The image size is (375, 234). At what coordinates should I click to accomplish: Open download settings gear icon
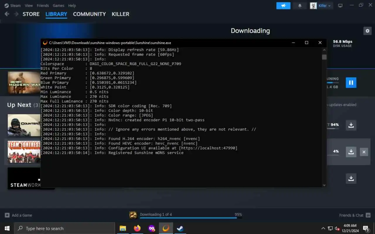click(x=367, y=31)
